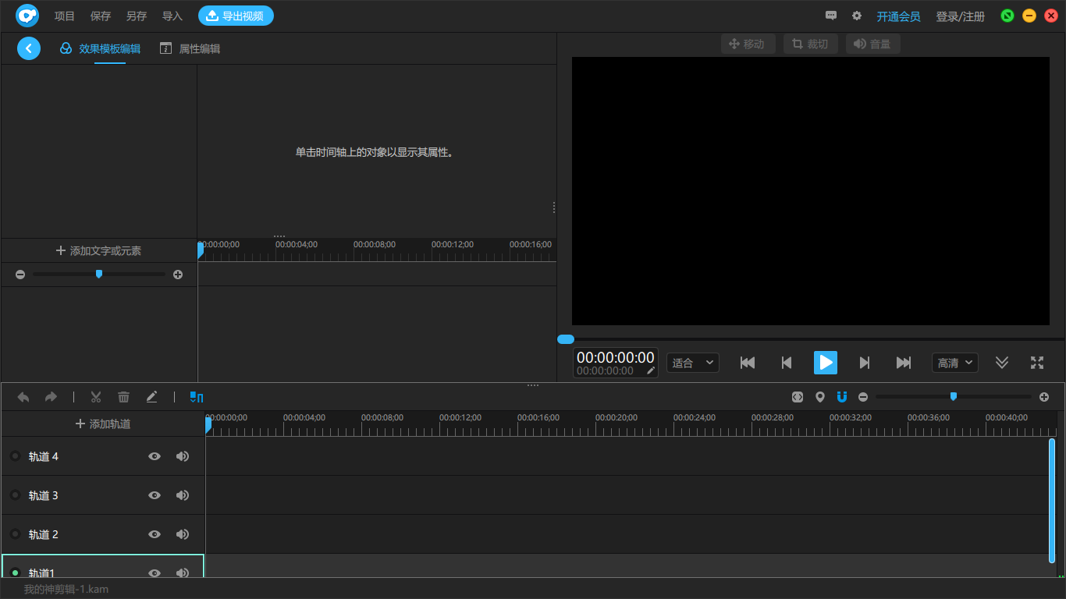Select the radio button for 轨道 4
Viewport: 1066px width, 599px height.
click(x=15, y=456)
